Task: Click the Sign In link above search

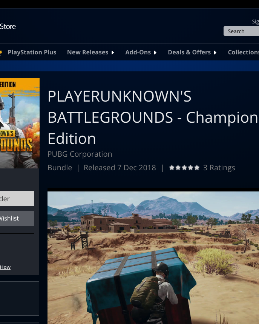Action: pos(255,22)
